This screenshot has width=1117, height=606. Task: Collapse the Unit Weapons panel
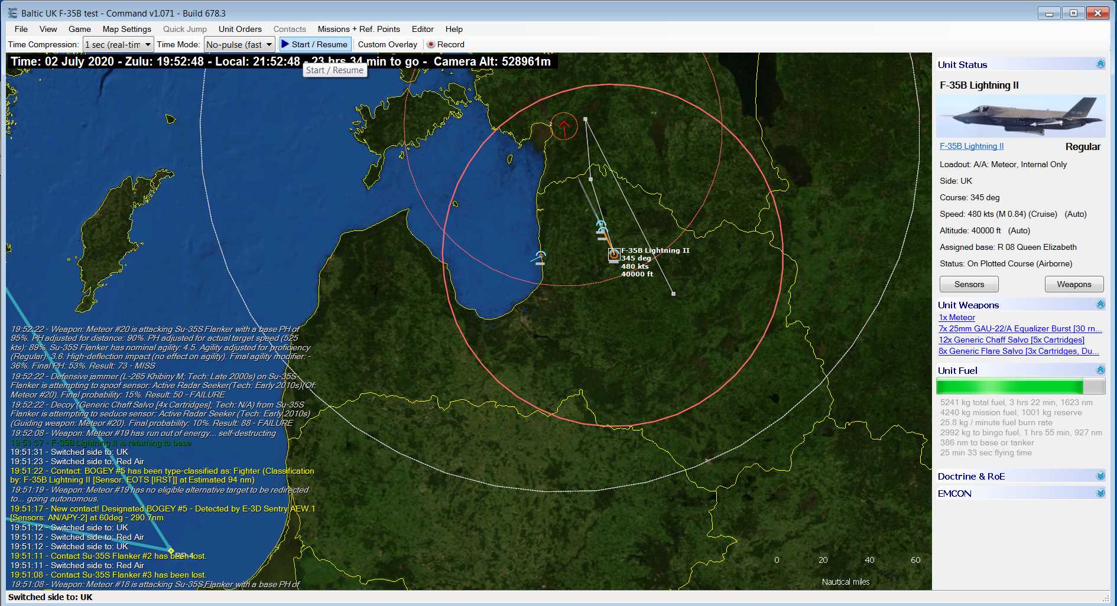tap(1100, 305)
